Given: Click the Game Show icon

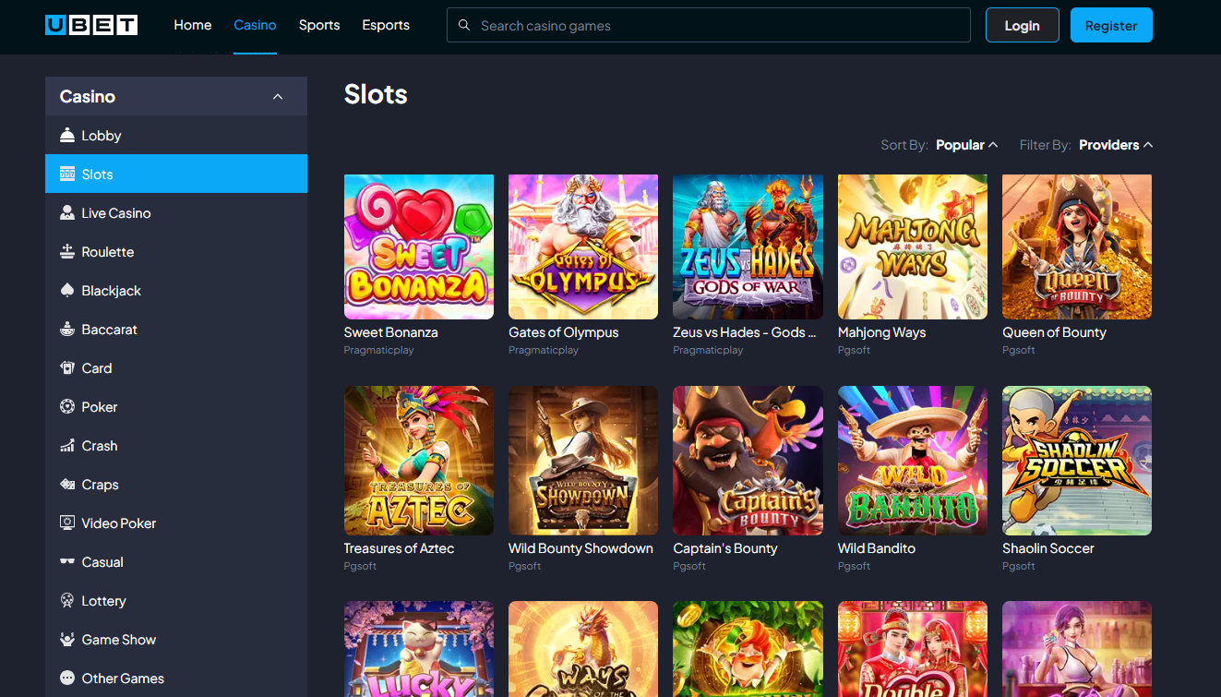Looking at the screenshot, I should [67, 640].
